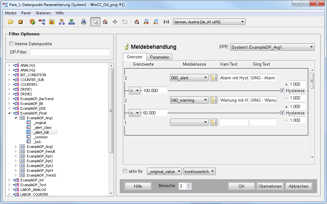Open the 040_warning Meldeklasse dropdown
327x204 pixels.
pyautogui.click(x=189, y=100)
